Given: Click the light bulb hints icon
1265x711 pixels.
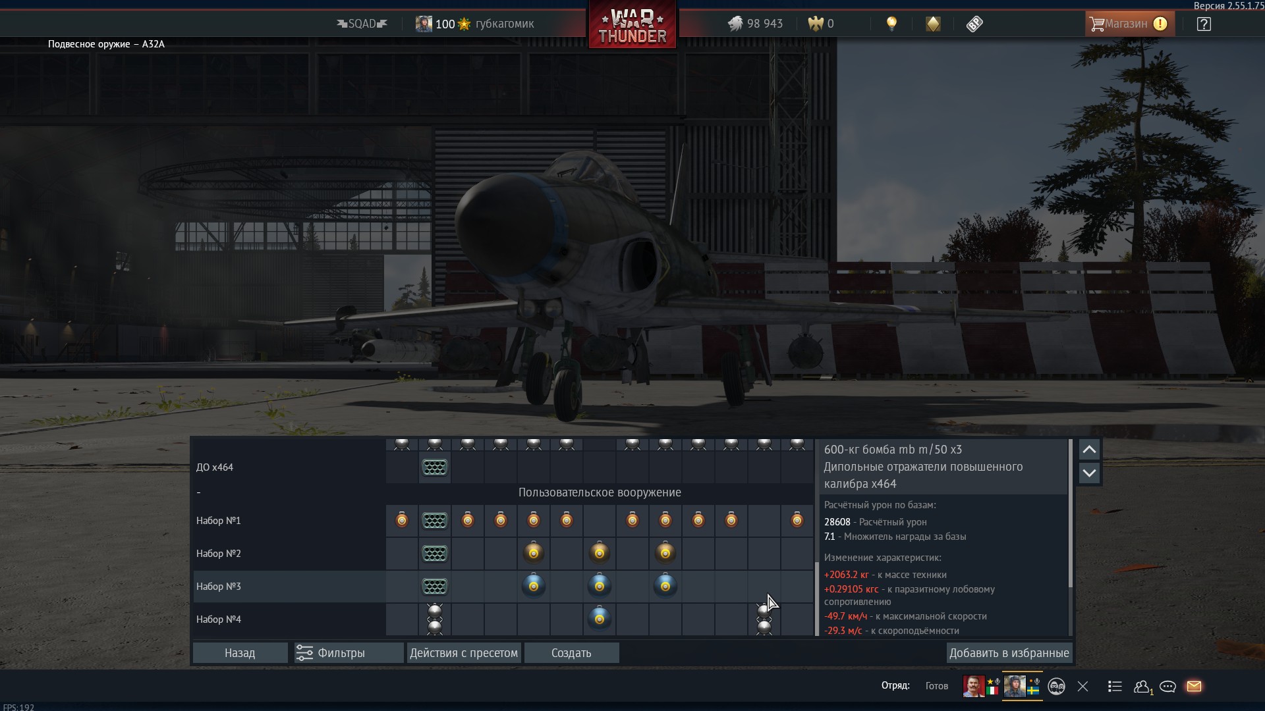Looking at the screenshot, I should coord(891,24).
